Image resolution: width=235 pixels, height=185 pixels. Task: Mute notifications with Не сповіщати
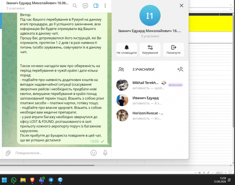[127, 50]
